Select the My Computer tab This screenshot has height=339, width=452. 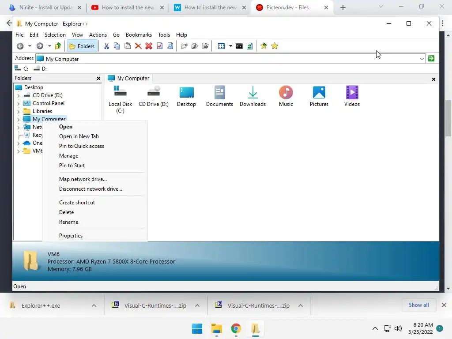coord(128,79)
